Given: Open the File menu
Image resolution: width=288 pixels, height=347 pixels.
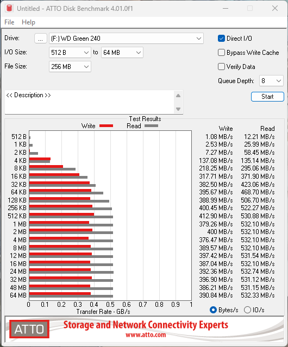Looking at the screenshot, I should pos(9,22).
